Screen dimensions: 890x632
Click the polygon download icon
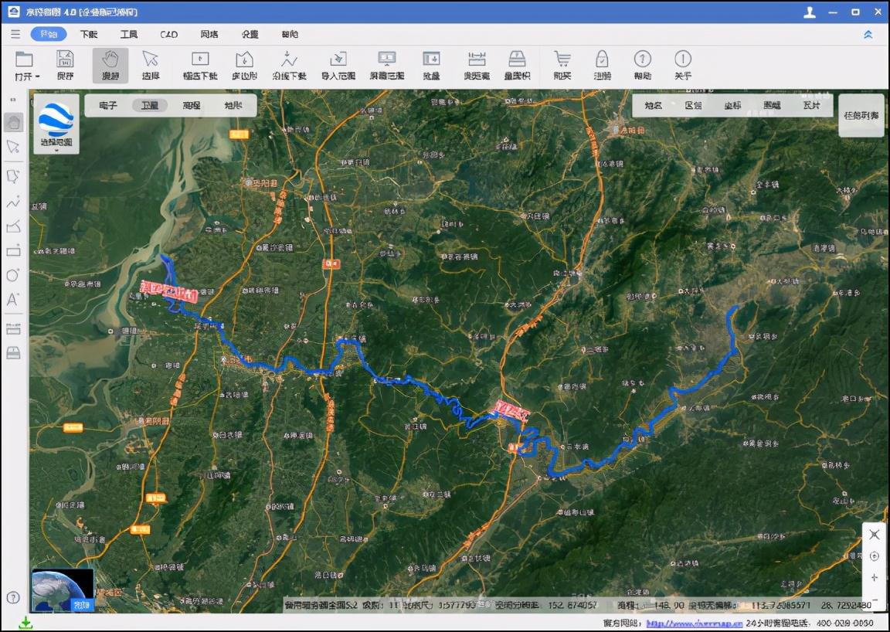coord(244,59)
